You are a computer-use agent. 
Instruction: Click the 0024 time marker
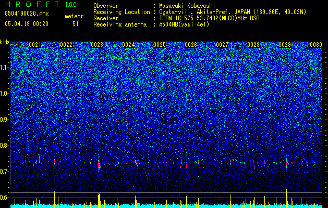(x=128, y=45)
